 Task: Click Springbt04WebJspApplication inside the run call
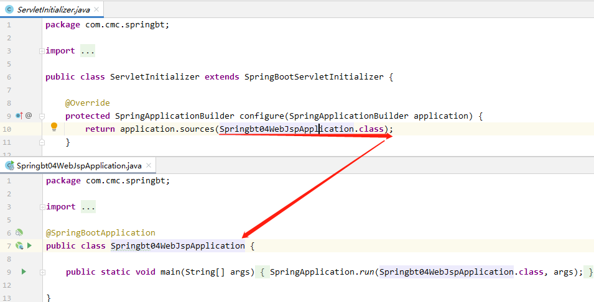447,272
